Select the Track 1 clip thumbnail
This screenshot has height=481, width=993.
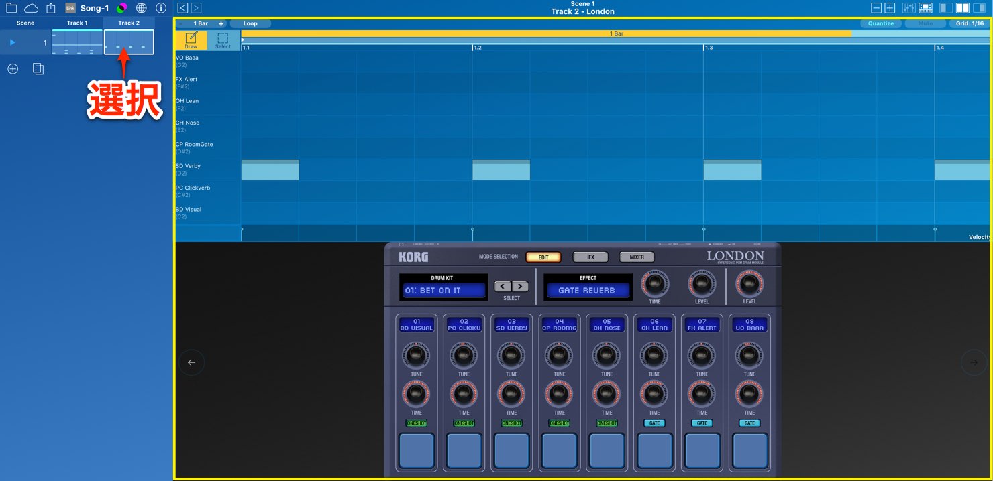click(77, 42)
